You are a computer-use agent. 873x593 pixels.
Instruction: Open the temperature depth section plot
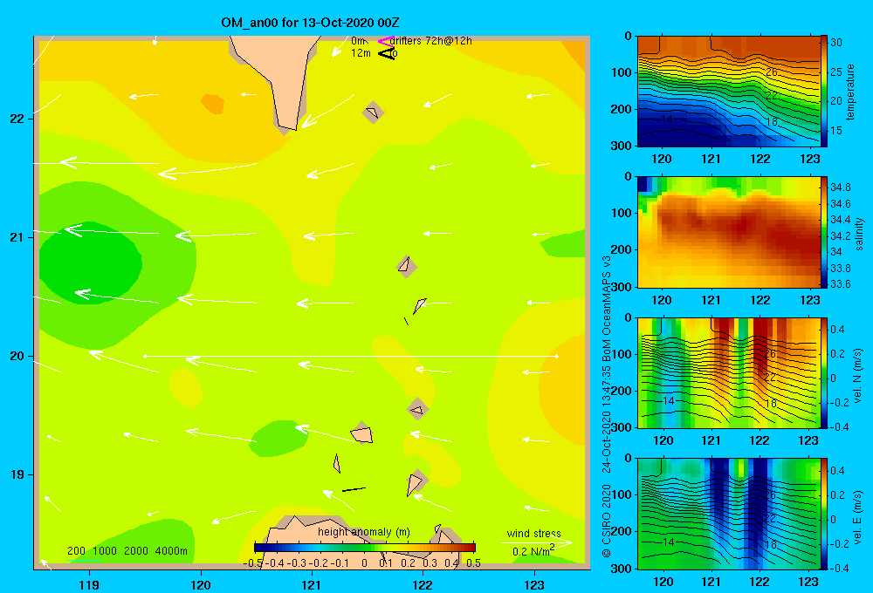pyautogui.click(x=728, y=92)
